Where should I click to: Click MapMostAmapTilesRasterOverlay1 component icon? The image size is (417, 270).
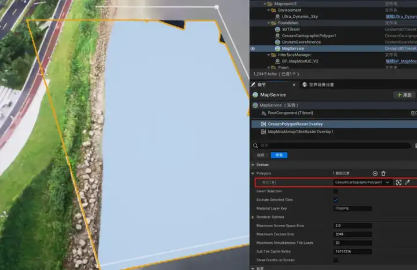[x=264, y=132]
